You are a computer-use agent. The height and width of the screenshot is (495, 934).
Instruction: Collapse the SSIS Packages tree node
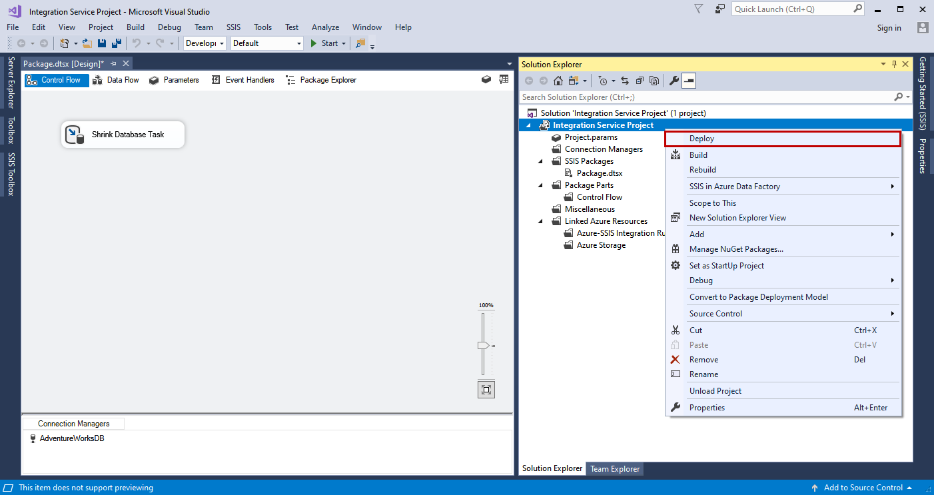(x=540, y=161)
